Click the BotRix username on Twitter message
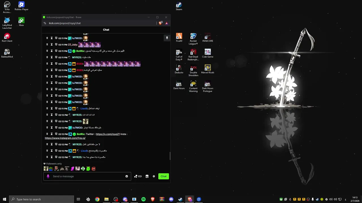Image resolution: width=362 pixels, height=203 pixels. (x=81, y=134)
